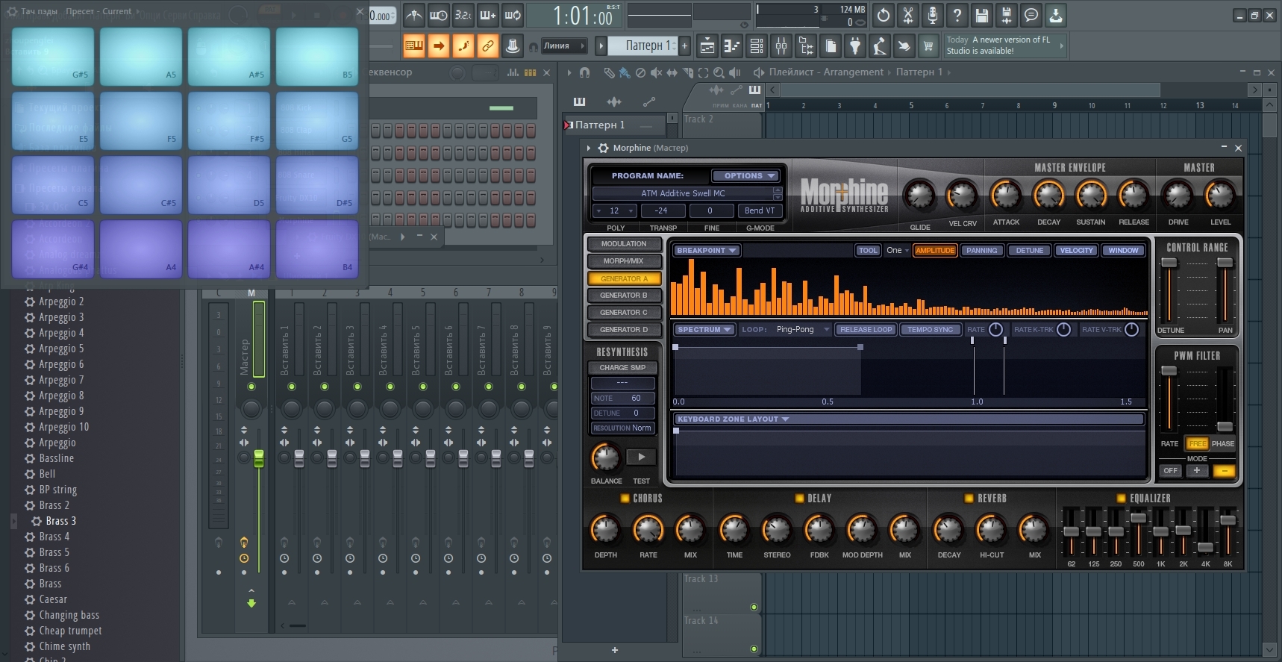1282x662 pixels.
Task: Open the Линия snap dropdown
Action: (563, 46)
